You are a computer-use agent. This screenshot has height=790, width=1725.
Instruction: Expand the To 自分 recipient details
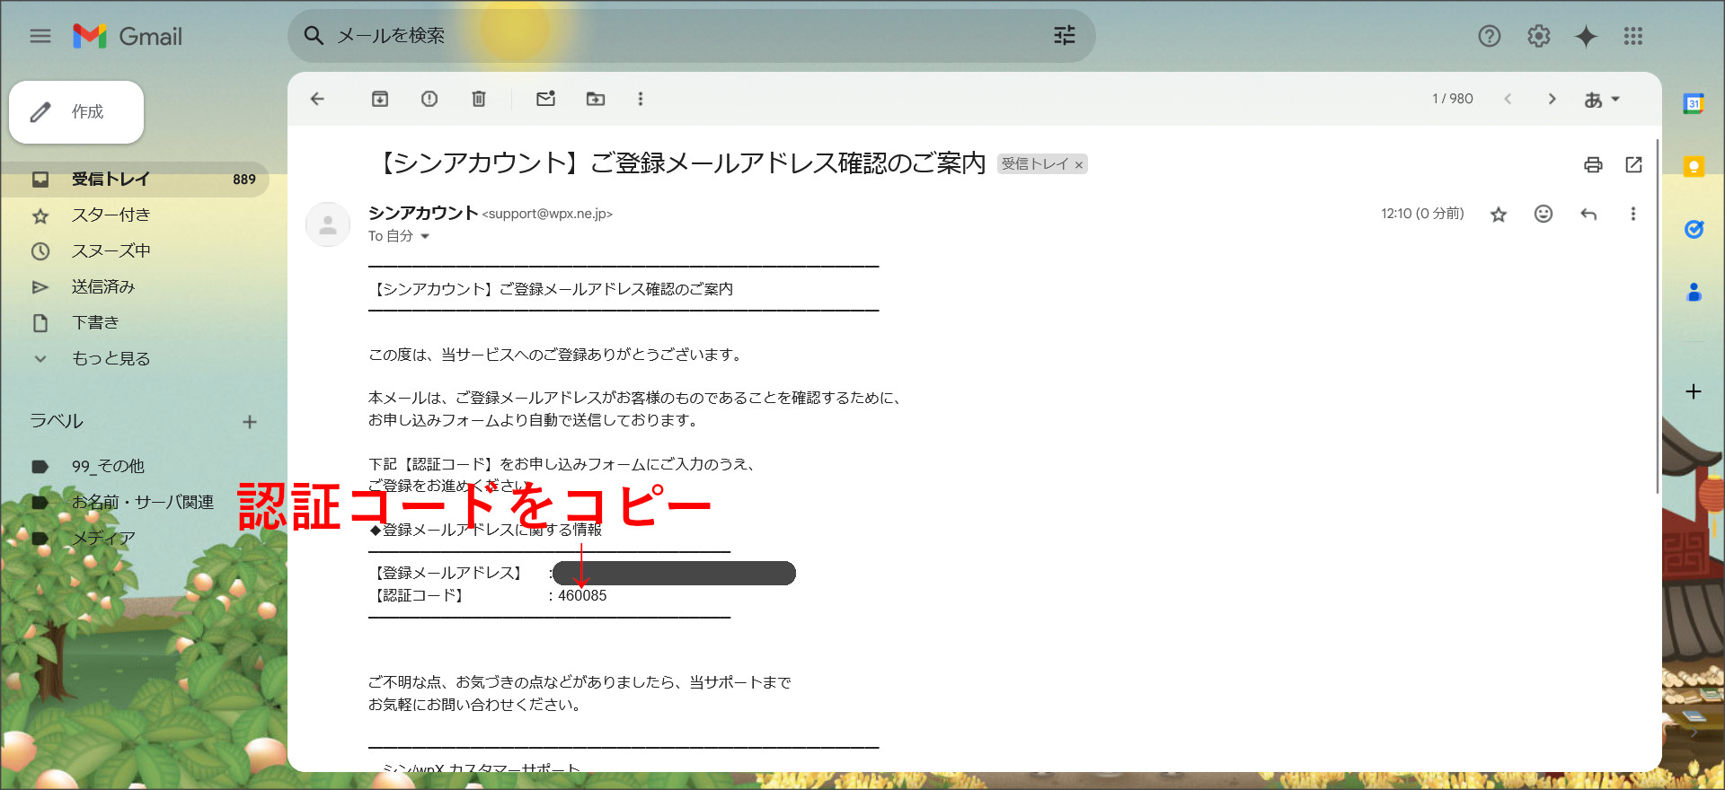click(x=425, y=236)
